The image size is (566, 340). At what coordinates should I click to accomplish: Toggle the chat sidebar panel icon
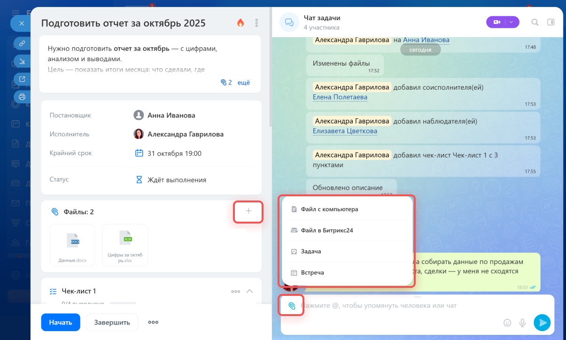tap(551, 22)
